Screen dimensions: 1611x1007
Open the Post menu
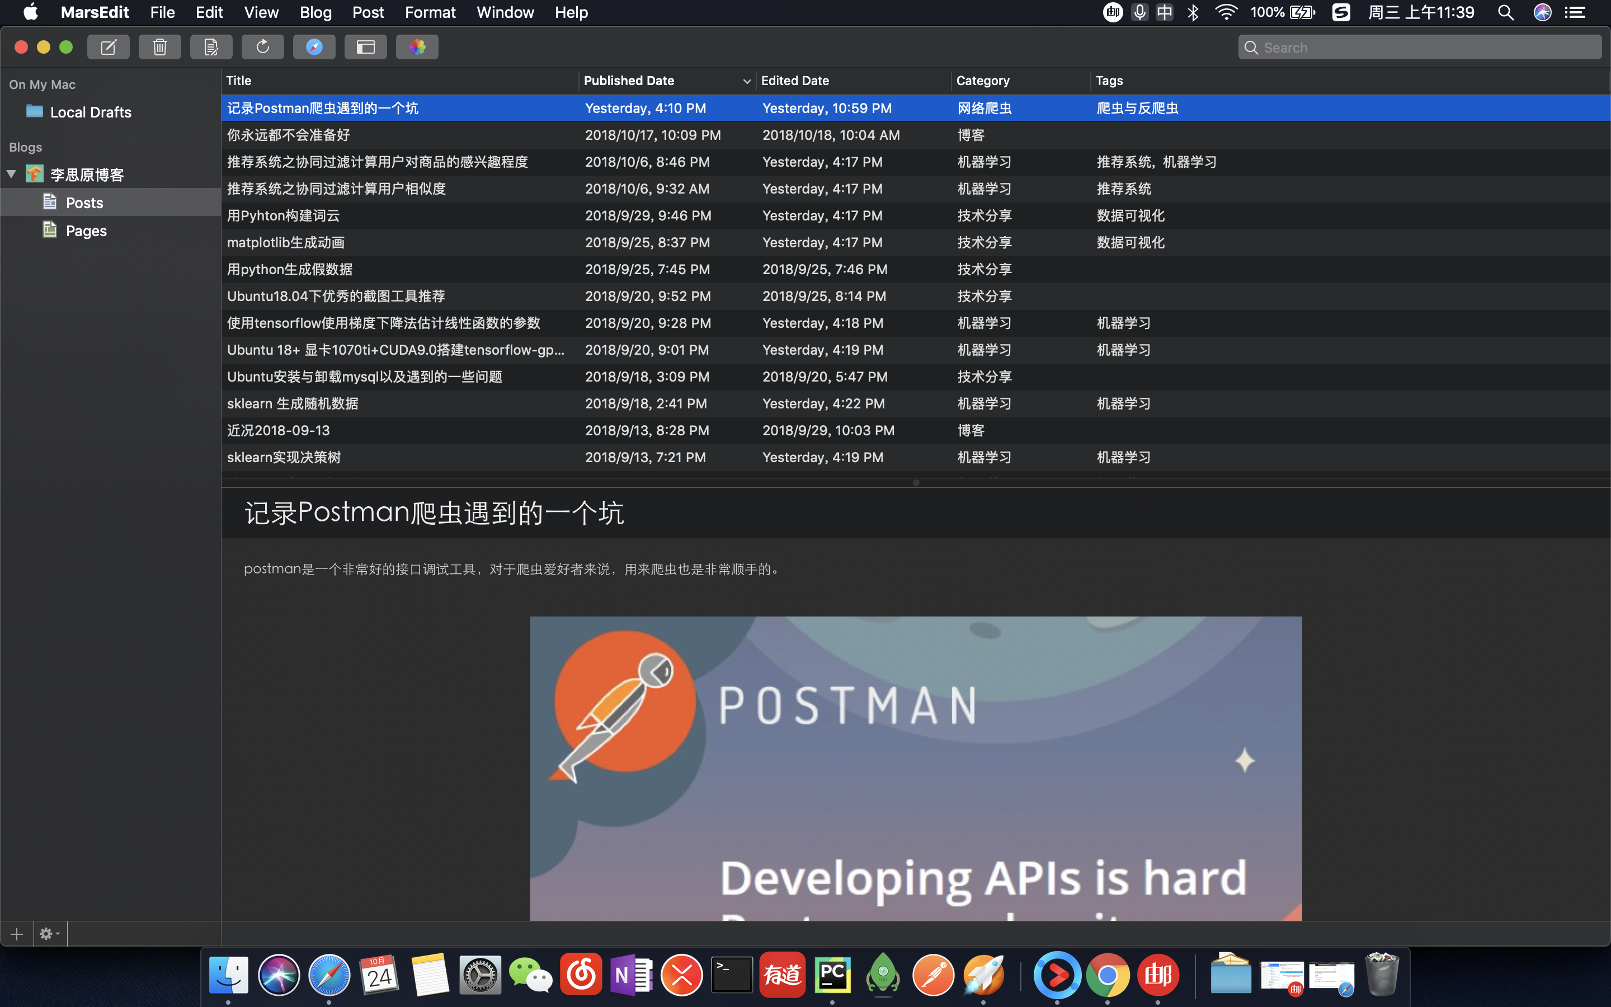click(x=368, y=12)
